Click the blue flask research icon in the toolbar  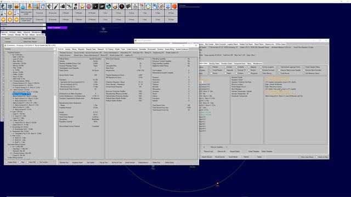click(23, 6)
